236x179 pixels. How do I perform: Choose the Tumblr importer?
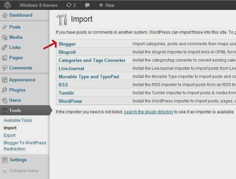tap(67, 93)
